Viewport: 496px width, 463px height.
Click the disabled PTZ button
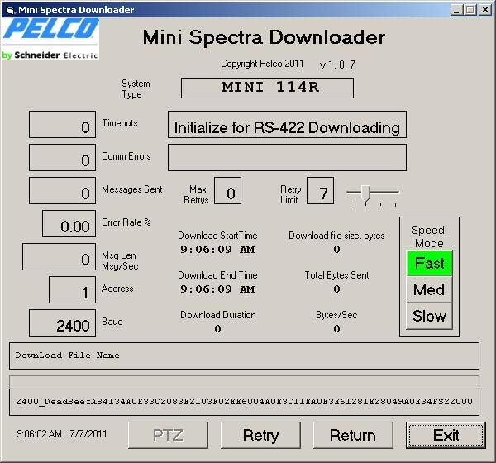(168, 435)
